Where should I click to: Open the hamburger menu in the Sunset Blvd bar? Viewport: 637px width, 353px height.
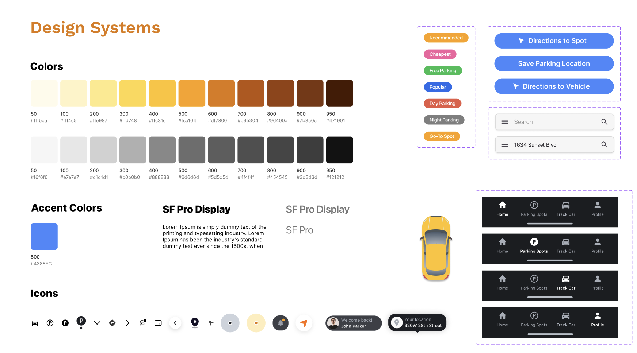coord(505,145)
